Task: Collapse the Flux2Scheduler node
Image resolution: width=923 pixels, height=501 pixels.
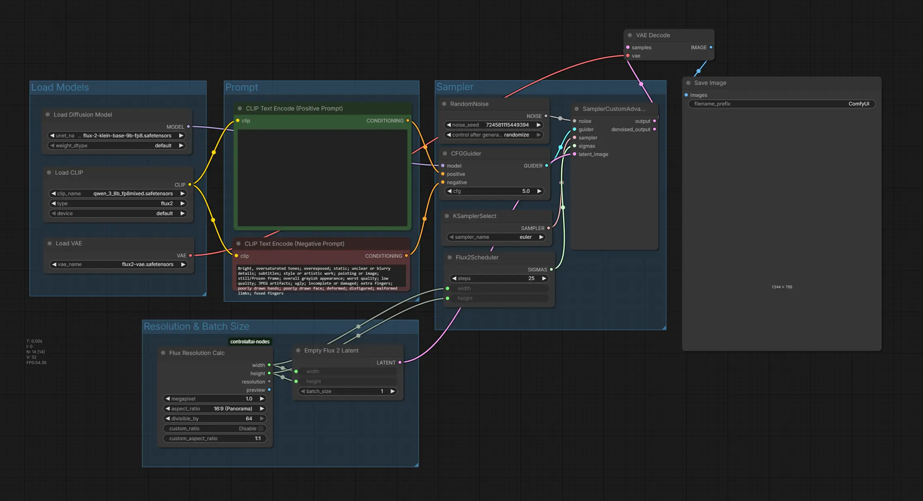Action: click(x=450, y=257)
